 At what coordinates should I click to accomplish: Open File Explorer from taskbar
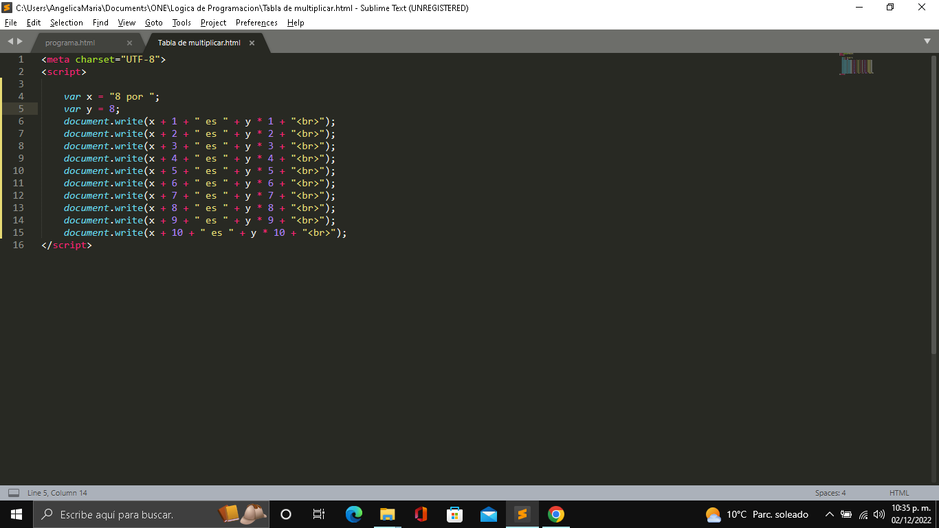pyautogui.click(x=388, y=514)
